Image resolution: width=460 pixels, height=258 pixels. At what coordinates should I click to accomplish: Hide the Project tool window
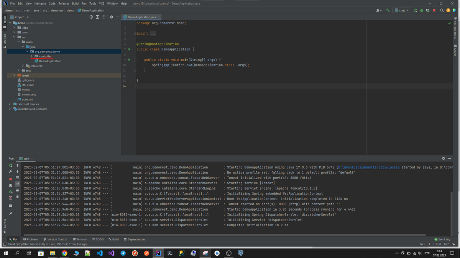click(x=118, y=17)
